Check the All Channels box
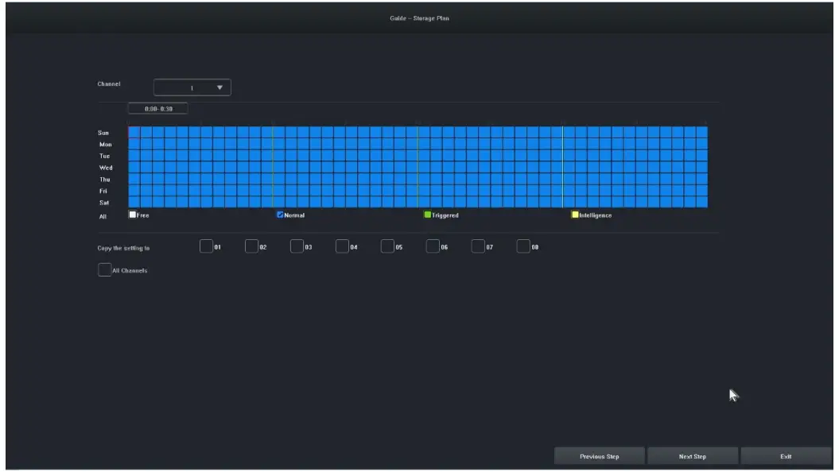Image resolution: width=839 pixels, height=472 pixels. 104,270
